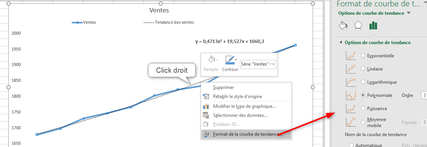Viewport: 427px width, 147px height.
Task: Click the Tendance des ventes legend entry
Action: coord(168,22)
